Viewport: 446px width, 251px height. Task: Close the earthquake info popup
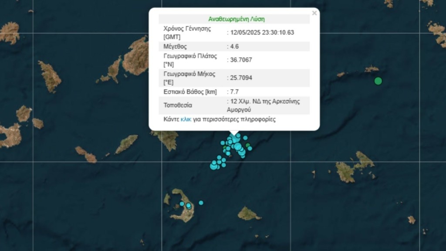tap(314, 13)
